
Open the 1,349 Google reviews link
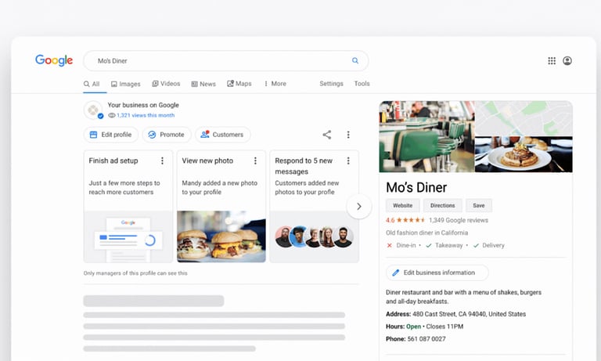(459, 220)
